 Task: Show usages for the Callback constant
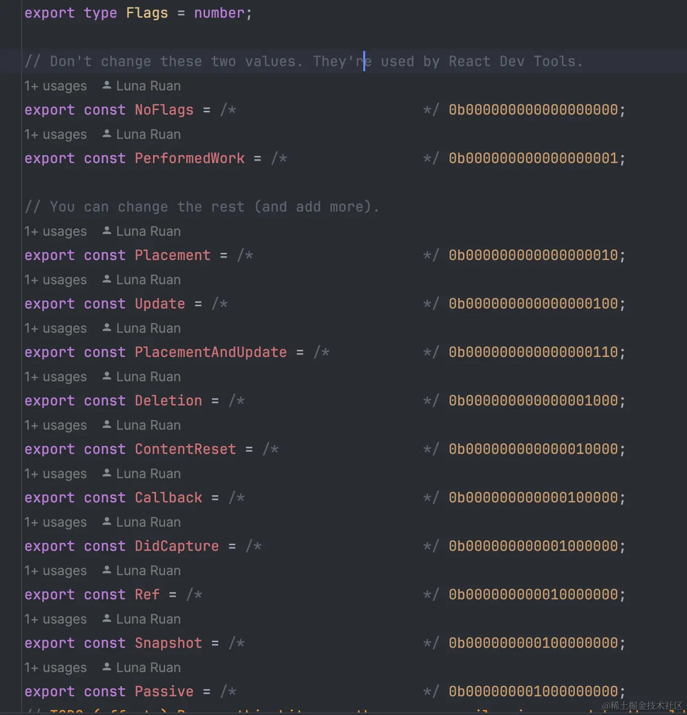click(56, 474)
